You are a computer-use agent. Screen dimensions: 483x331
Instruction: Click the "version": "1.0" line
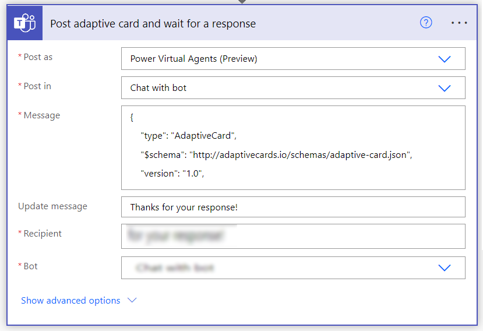point(172,174)
